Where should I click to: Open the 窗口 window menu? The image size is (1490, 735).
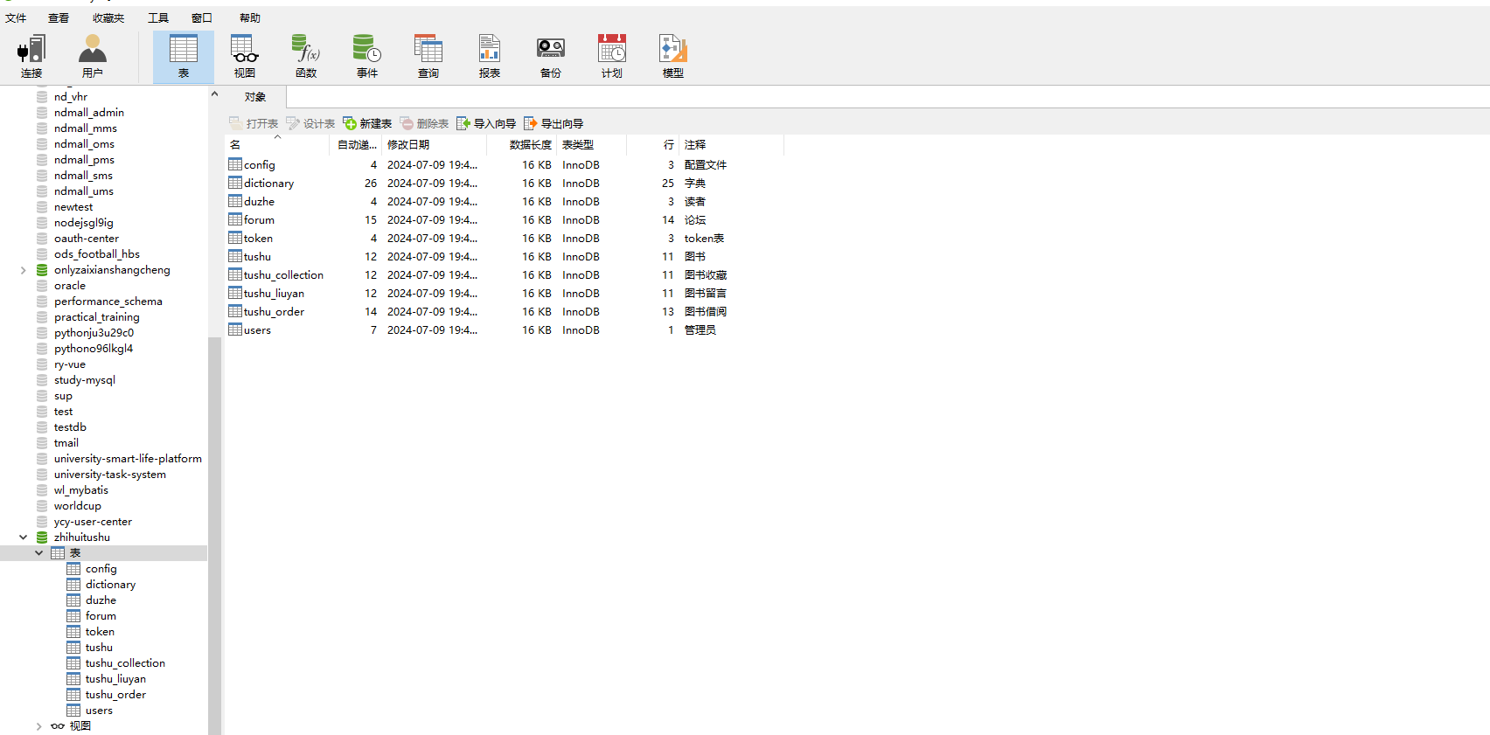[202, 17]
